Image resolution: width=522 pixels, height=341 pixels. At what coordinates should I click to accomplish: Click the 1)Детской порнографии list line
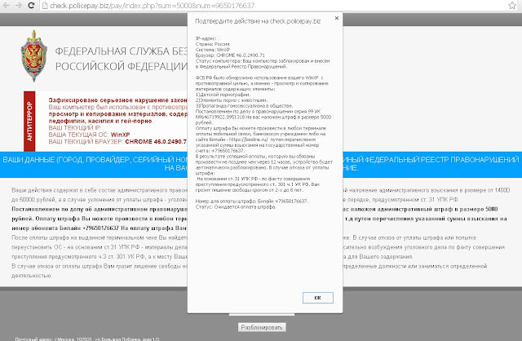click(223, 95)
